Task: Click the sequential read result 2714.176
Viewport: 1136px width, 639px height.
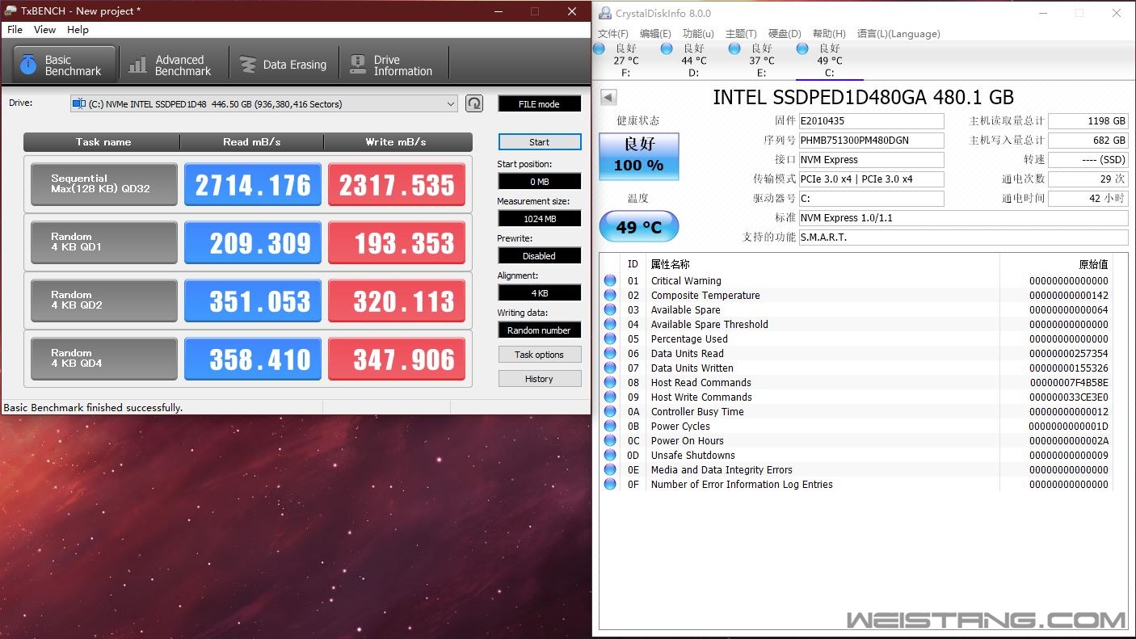Action: click(x=253, y=184)
